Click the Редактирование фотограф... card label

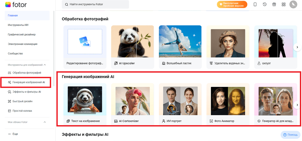click(85, 63)
